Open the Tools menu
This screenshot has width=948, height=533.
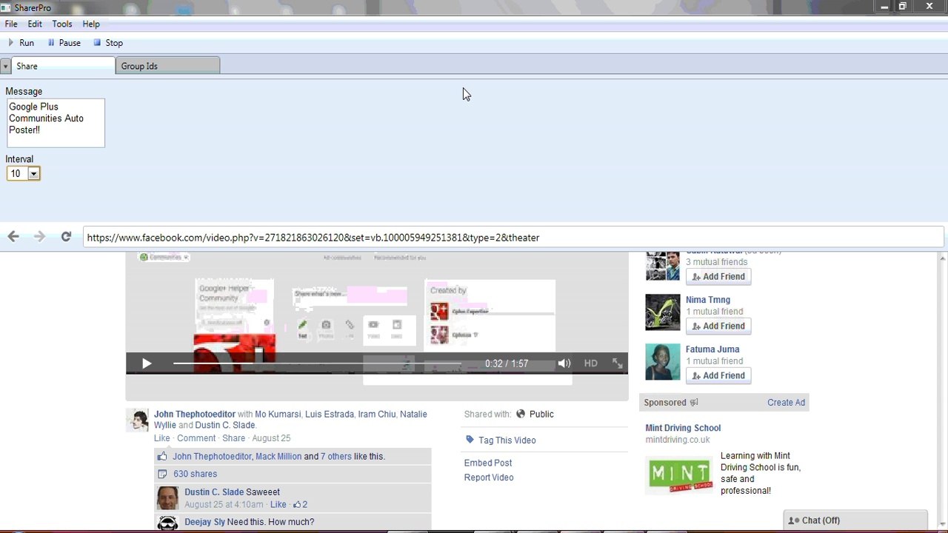point(62,24)
